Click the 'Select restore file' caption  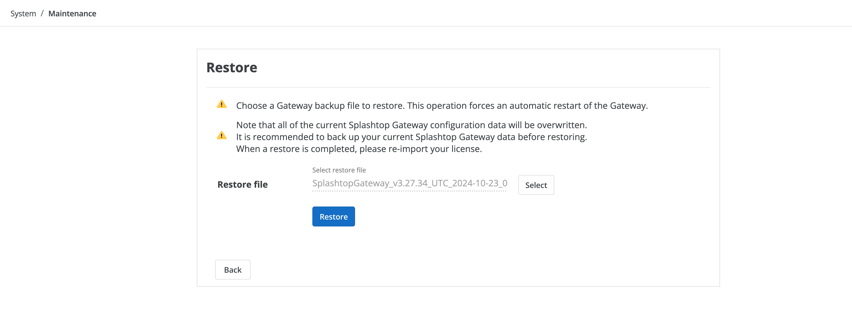pyautogui.click(x=339, y=170)
